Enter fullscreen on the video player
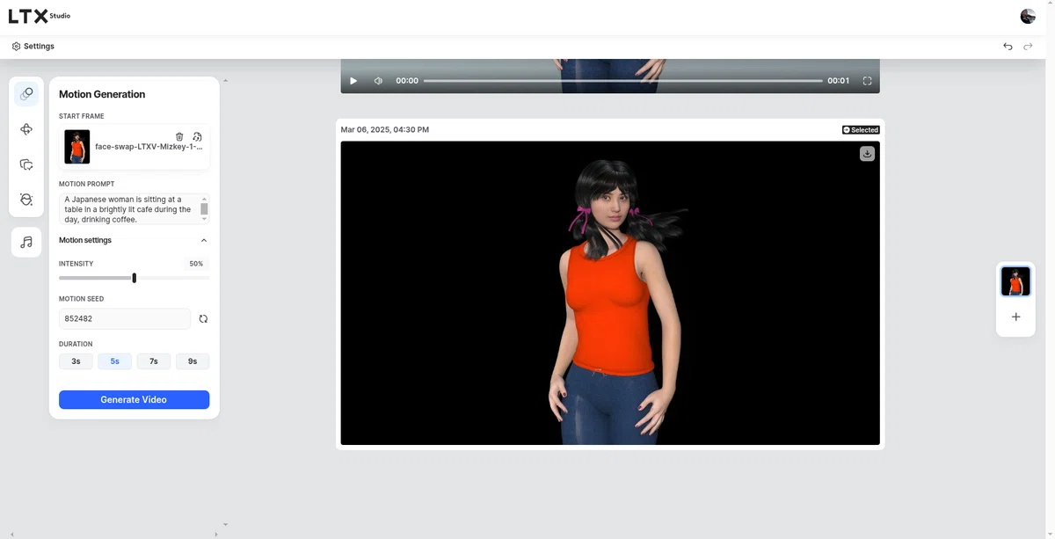This screenshot has height=539, width=1055. tap(867, 81)
